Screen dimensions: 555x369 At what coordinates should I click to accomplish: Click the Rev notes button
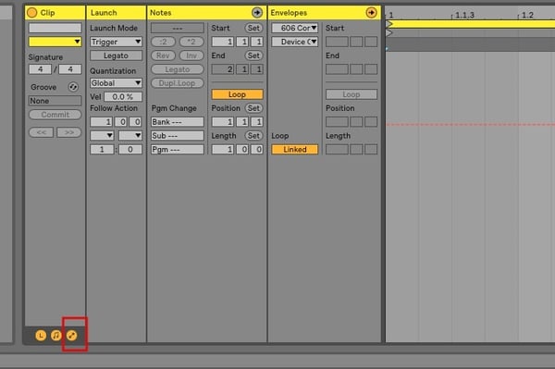163,55
